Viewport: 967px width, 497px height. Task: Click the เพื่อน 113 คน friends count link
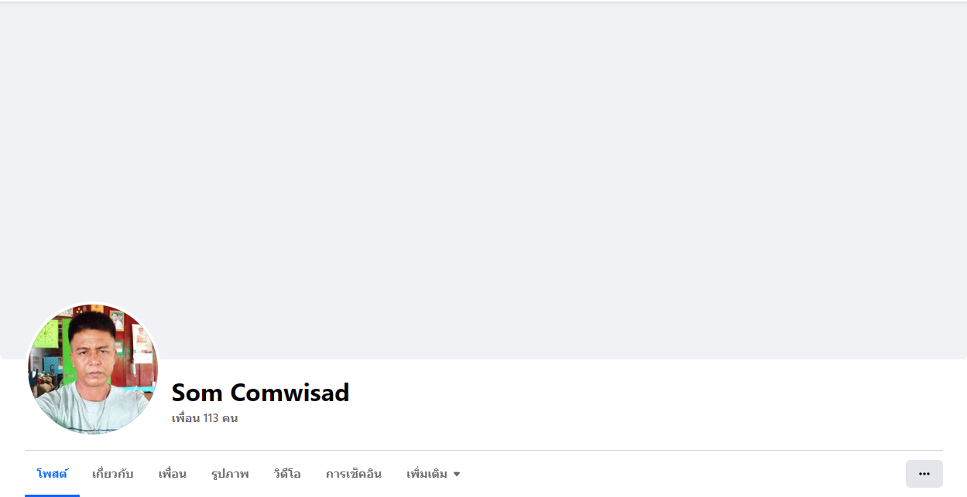click(x=204, y=418)
